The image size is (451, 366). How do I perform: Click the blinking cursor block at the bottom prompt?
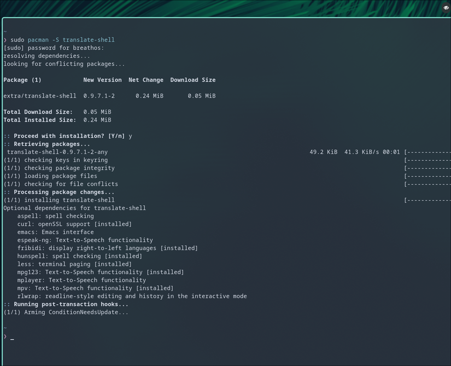(11, 338)
